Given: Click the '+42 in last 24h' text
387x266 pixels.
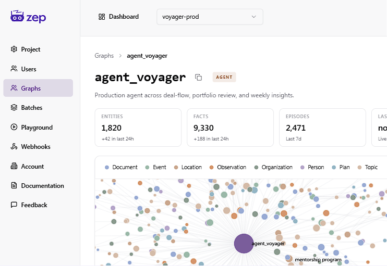Looking at the screenshot, I should [x=118, y=139].
